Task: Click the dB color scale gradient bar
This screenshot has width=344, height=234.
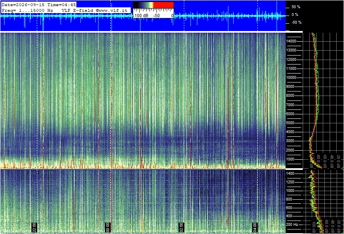Action: [x=153, y=5]
